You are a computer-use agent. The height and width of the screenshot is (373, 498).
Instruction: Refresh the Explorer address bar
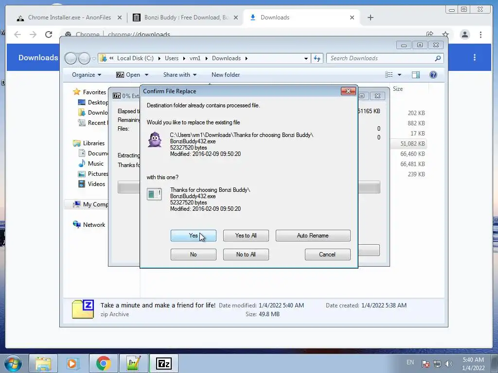click(317, 58)
